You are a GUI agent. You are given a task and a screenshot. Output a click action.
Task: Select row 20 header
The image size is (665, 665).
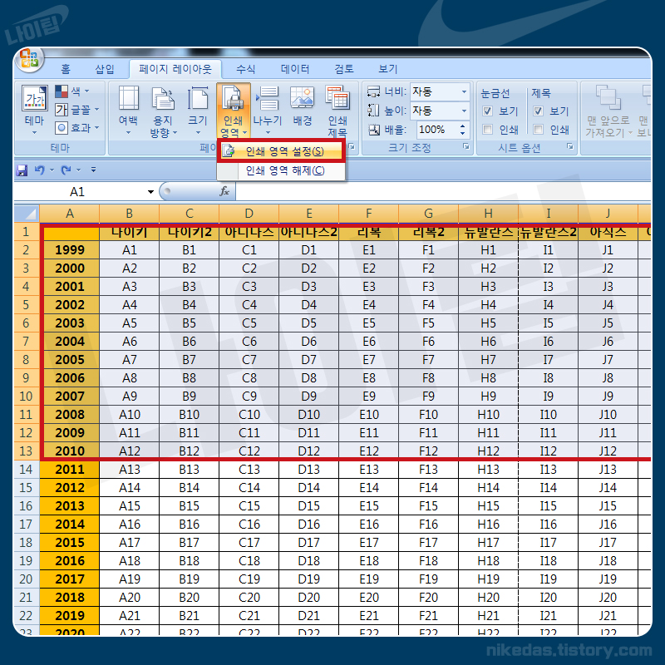point(27,579)
